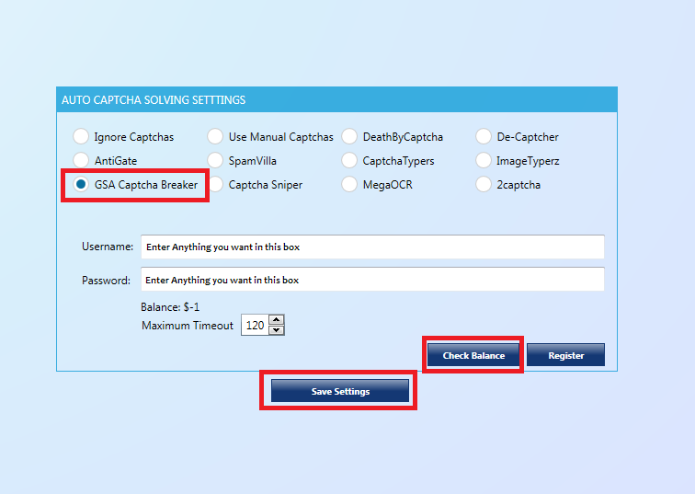Click the Maximum Timeout value box
Screen dimensions: 695x494
(x=254, y=326)
